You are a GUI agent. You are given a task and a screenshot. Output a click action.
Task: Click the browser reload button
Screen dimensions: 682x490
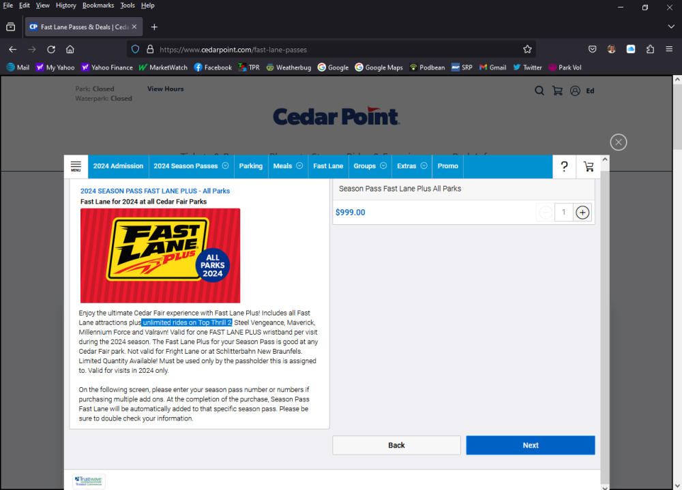[x=51, y=49]
